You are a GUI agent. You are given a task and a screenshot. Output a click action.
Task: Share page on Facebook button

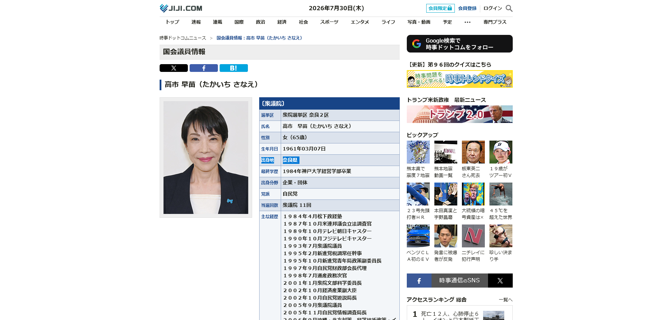pos(204,68)
